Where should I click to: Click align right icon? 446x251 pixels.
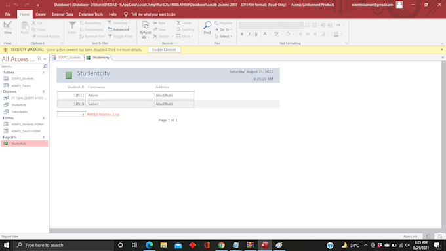pyautogui.click(x=315, y=34)
